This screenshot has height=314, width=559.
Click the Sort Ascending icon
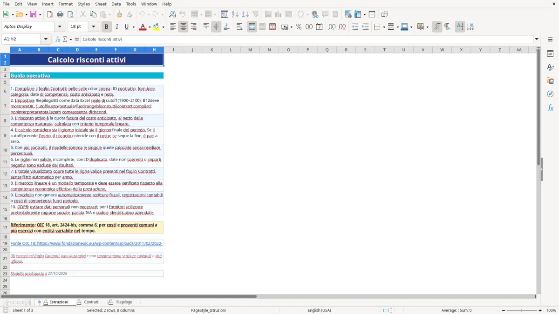235,14
